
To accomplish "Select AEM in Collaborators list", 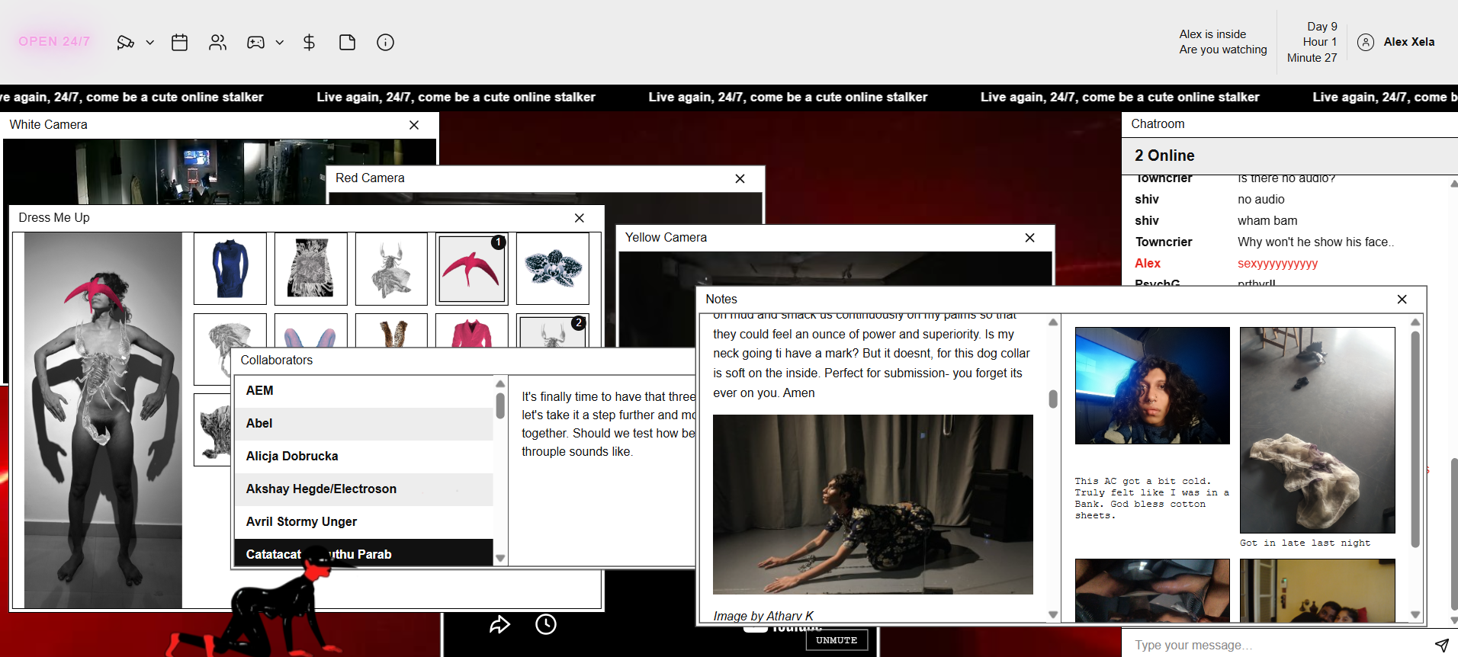I will coord(364,391).
